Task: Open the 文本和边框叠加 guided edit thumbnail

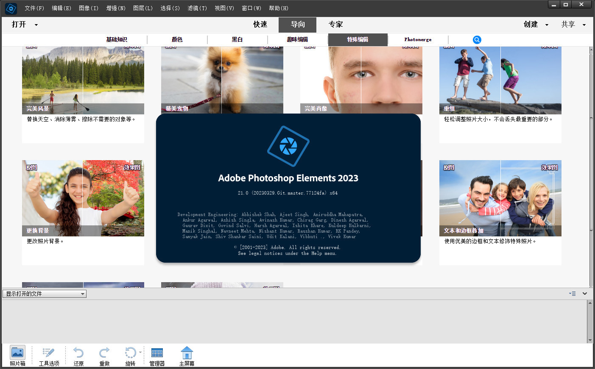Action: (500, 198)
